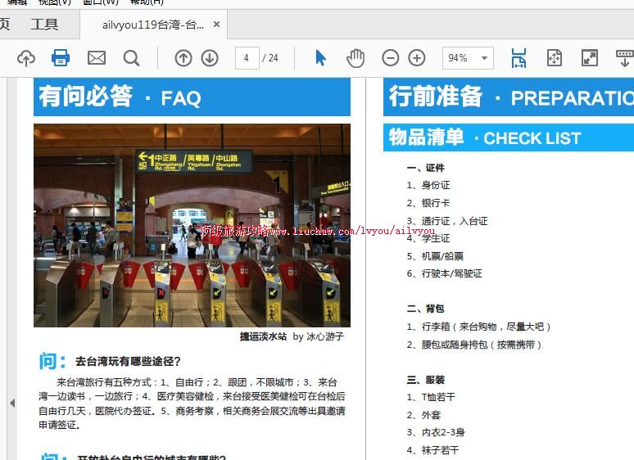The height and width of the screenshot is (460, 634).
Task: Toggle fit-width scrolling mode icon
Action: click(519, 58)
